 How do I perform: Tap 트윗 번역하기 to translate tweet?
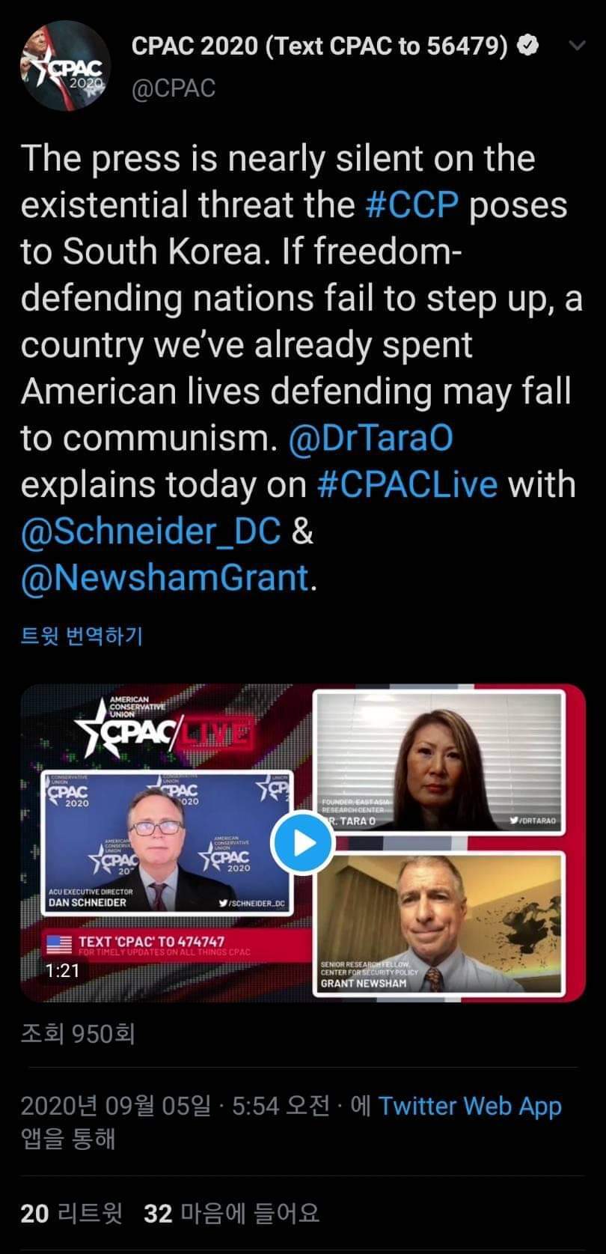[82, 636]
